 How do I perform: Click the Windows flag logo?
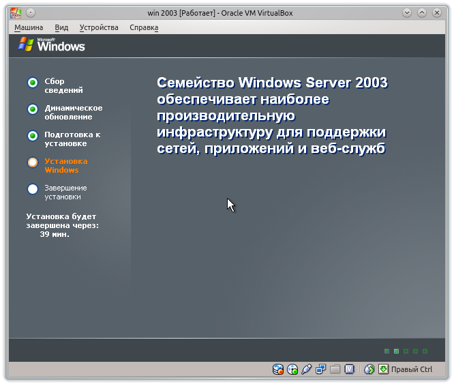click(x=26, y=44)
